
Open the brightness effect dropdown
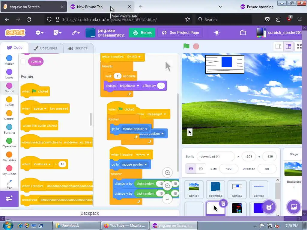click(129, 86)
